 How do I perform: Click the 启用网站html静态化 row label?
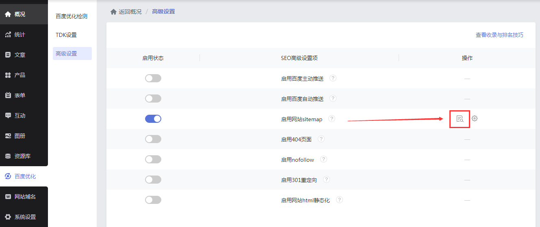306,200
